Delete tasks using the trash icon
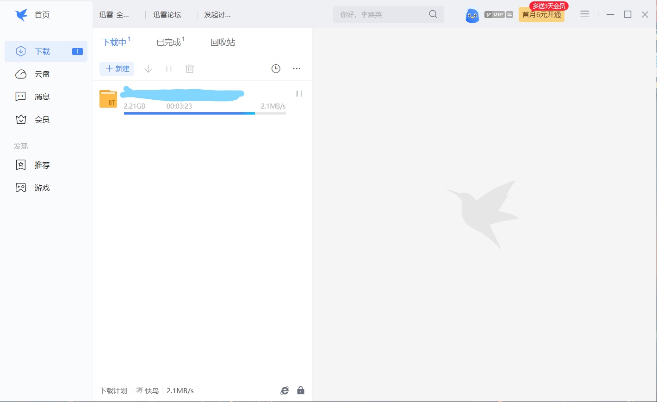Screen dimensions: 657x402 coord(189,68)
